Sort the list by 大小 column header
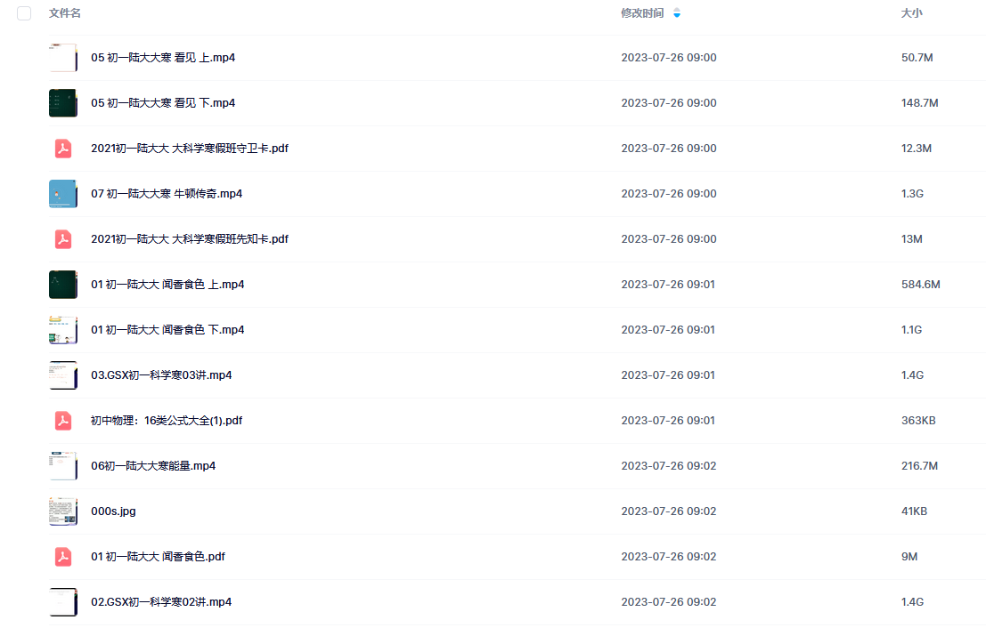The width and height of the screenshot is (986, 628). 911,13
